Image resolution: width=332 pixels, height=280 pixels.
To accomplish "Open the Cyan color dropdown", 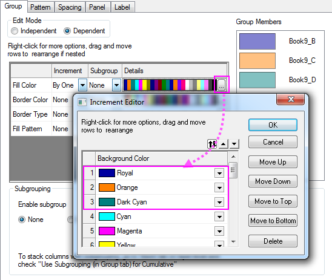I will point(219,217).
